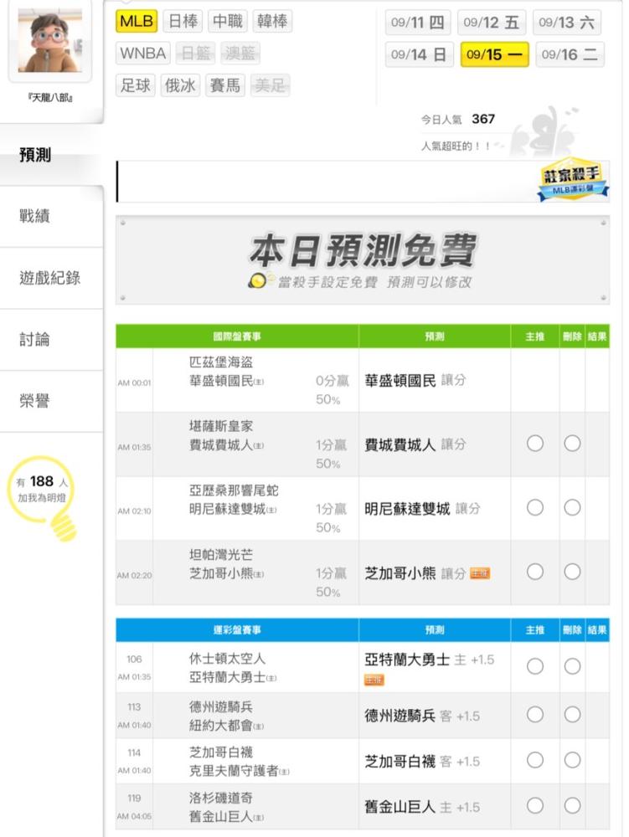Image resolution: width=629 pixels, height=837 pixels.
Task: Pick the 09/14 日 date button
Action: click(x=419, y=54)
